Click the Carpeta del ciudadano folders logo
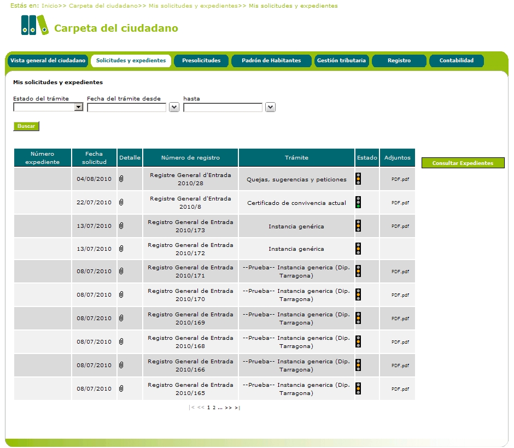 (x=34, y=25)
